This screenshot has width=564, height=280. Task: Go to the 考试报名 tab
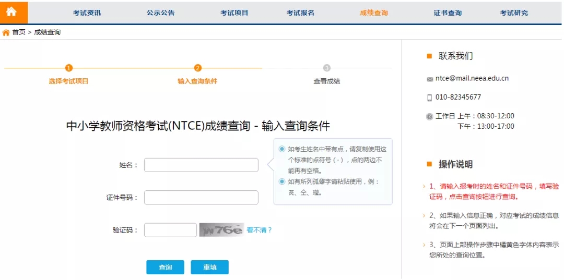(x=300, y=13)
